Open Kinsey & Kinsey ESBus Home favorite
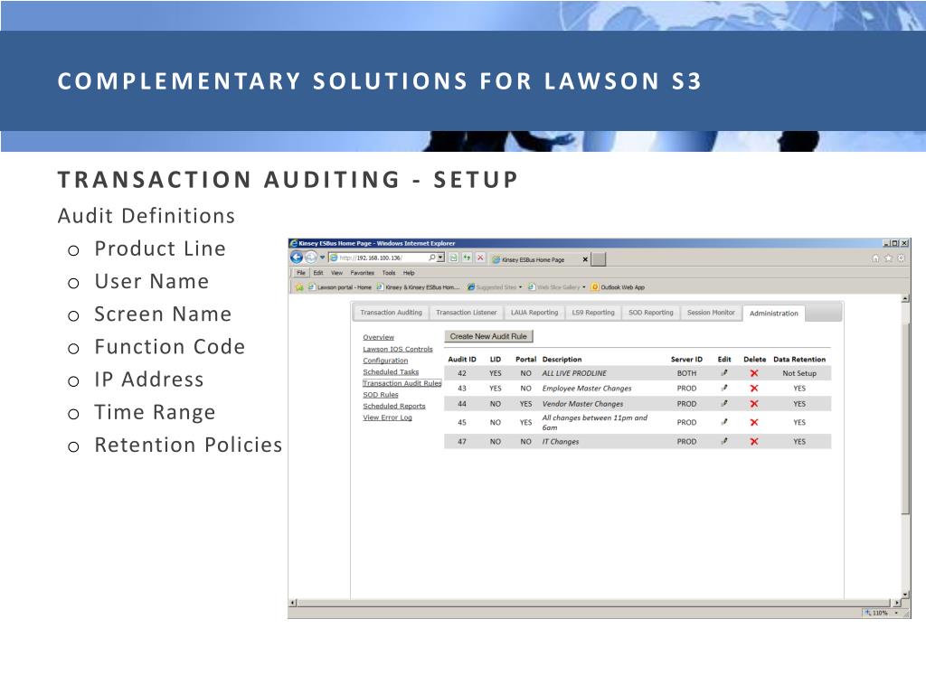The image size is (926, 694). 418,287
